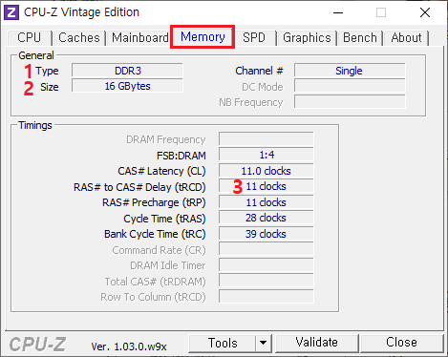The width and height of the screenshot is (448, 357).
Task: Click the Channel # label
Action: pos(259,71)
